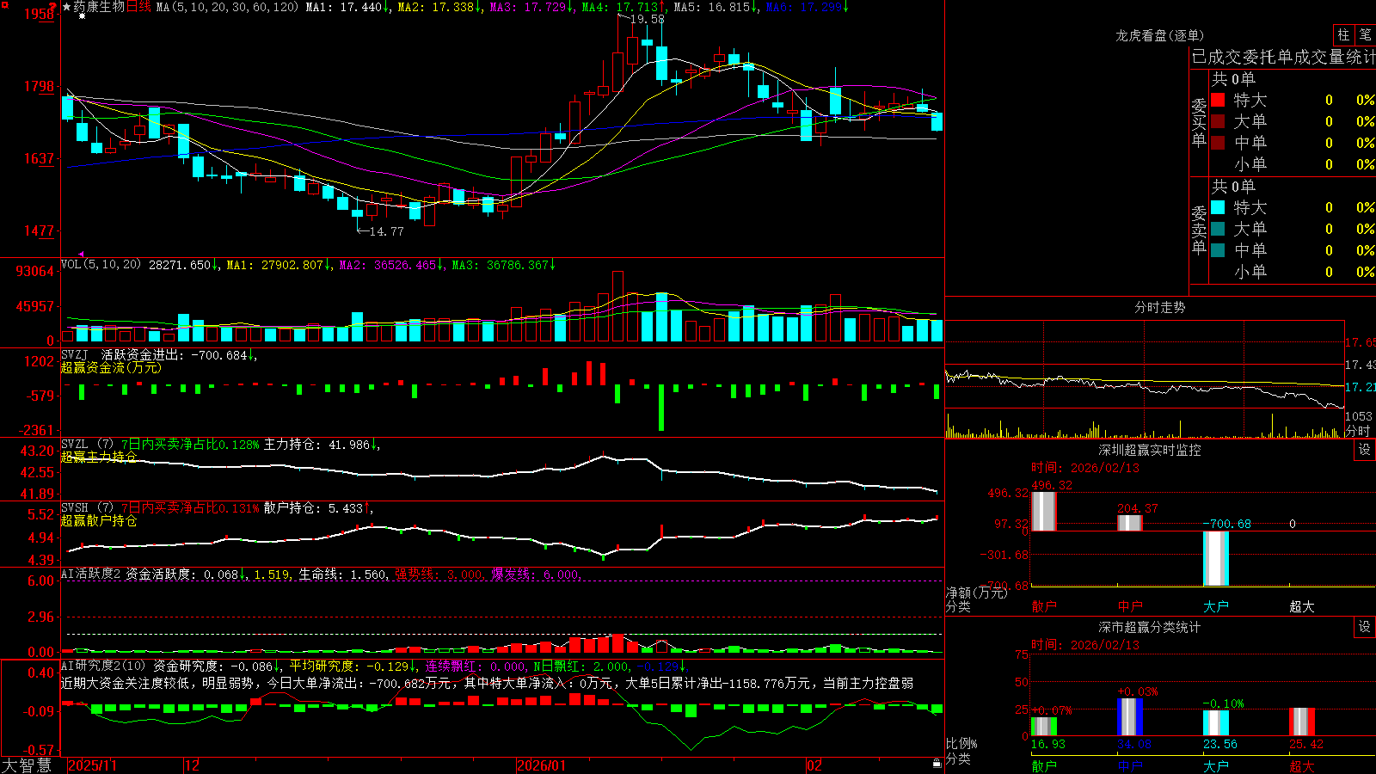Click the 委卖单 vertical section label
1376x774 pixels.
click(x=1199, y=230)
